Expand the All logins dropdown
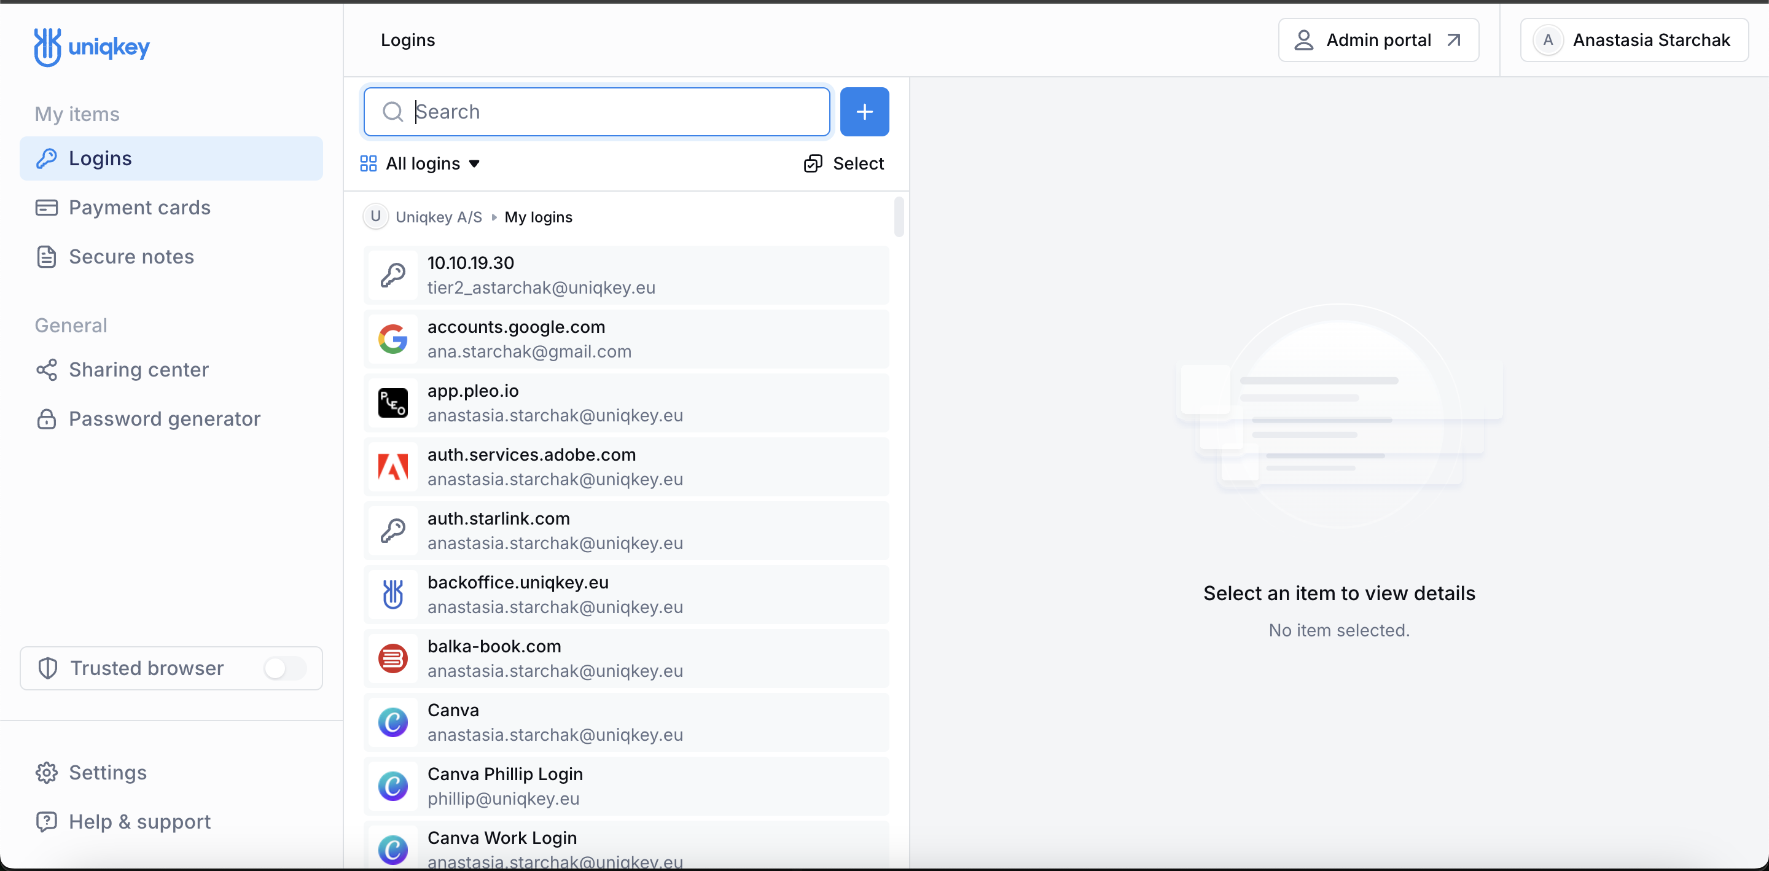 pyautogui.click(x=420, y=163)
